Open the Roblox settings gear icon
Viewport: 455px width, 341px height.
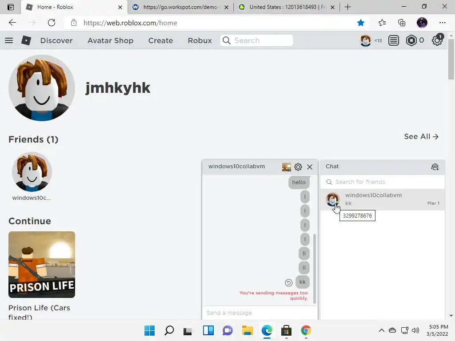point(437,40)
